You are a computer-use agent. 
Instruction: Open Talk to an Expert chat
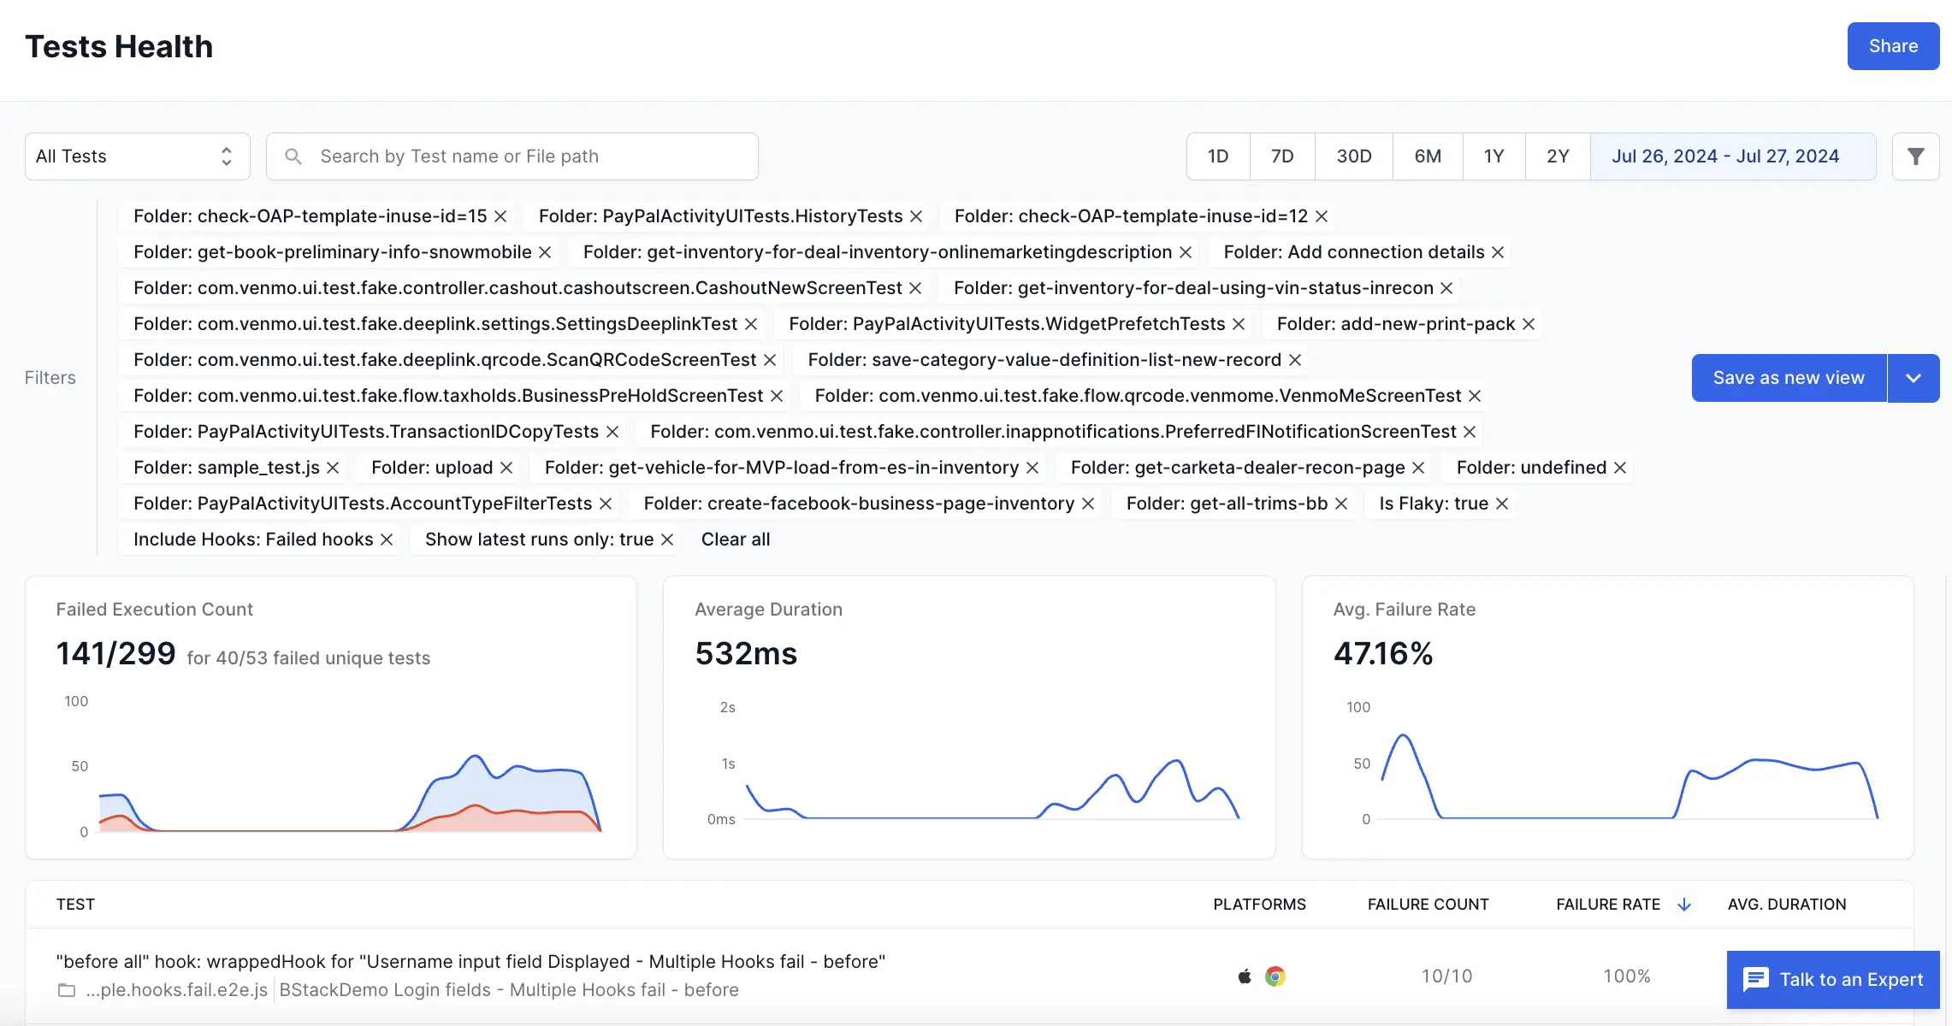click(x=1833, y=980)
